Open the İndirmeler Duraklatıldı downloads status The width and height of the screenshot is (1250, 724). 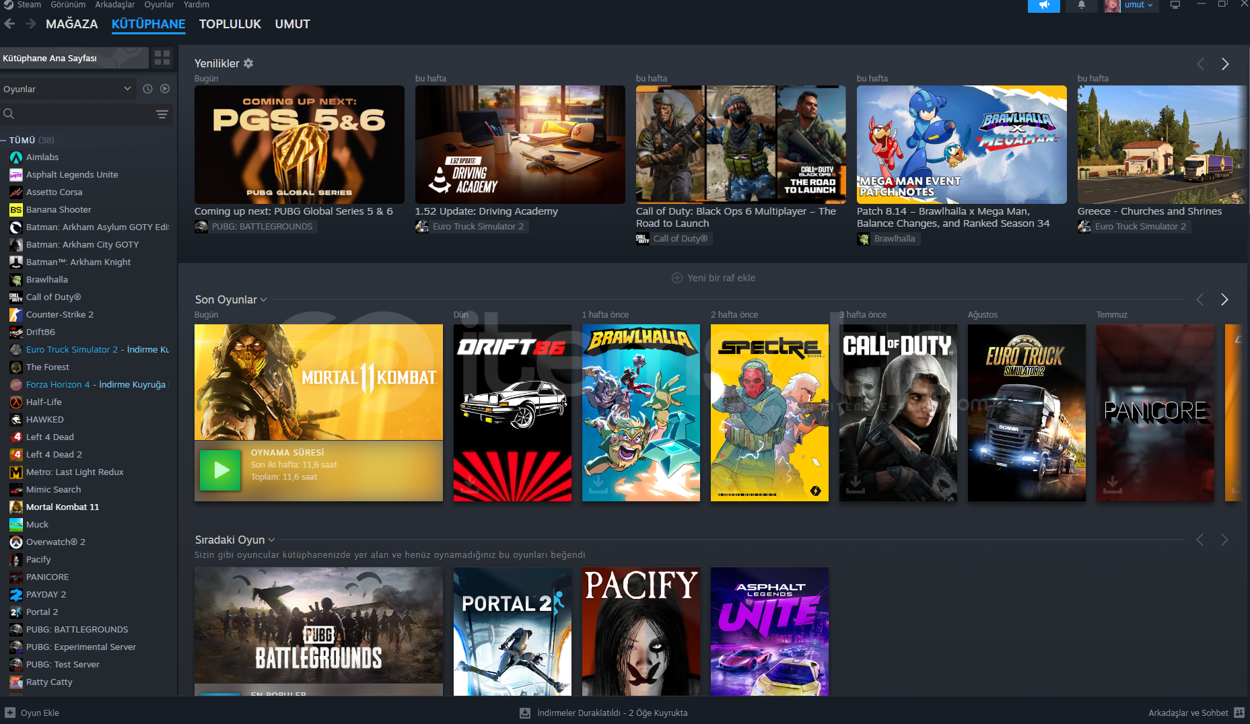pos(604,713)
